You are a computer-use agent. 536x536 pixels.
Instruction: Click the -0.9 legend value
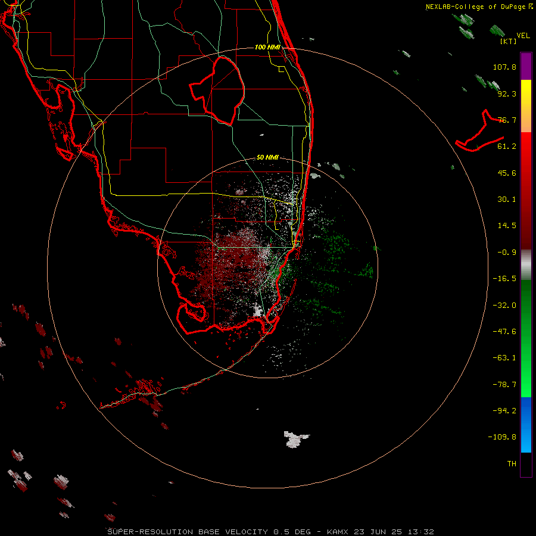click(x=507, y=253)
